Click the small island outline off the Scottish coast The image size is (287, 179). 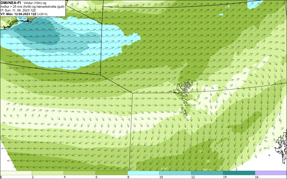269,155
